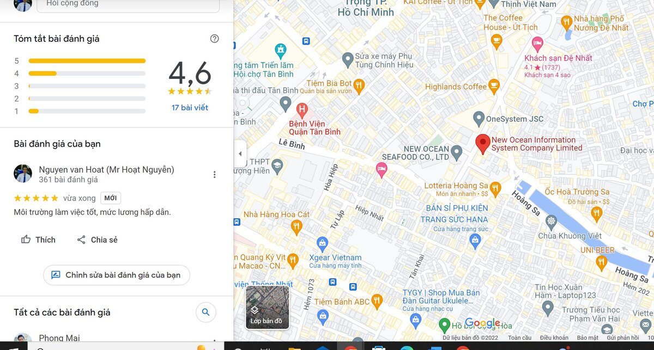Search all reviews with the magnifier icon

[x=205, y=312]
